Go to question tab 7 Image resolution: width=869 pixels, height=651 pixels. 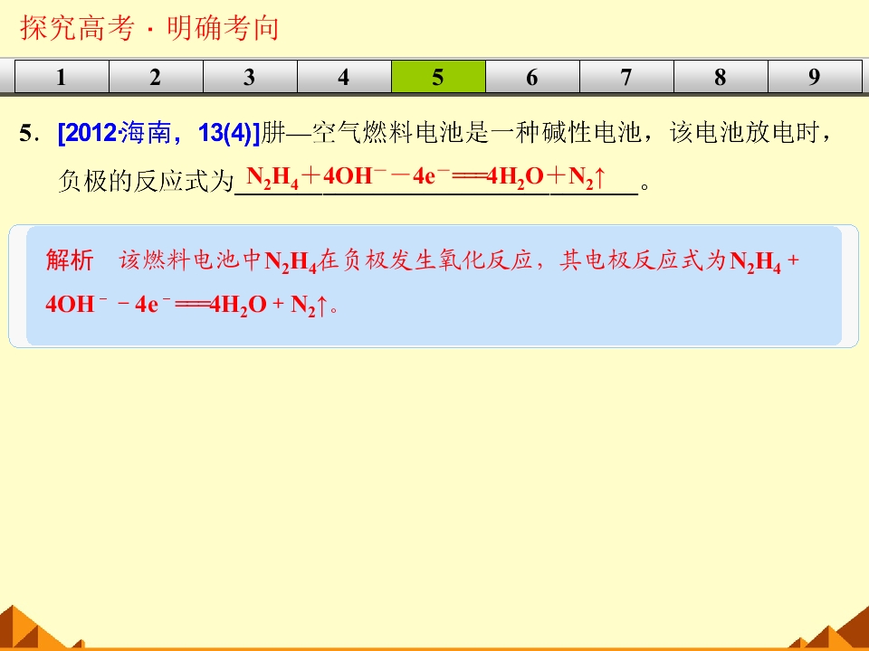(x=626, y=76)
